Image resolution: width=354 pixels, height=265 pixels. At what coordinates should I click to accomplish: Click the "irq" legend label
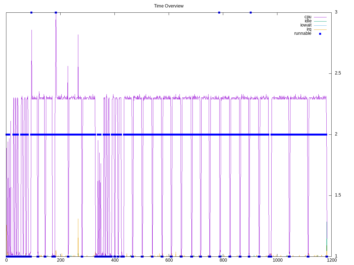[309, 29]
